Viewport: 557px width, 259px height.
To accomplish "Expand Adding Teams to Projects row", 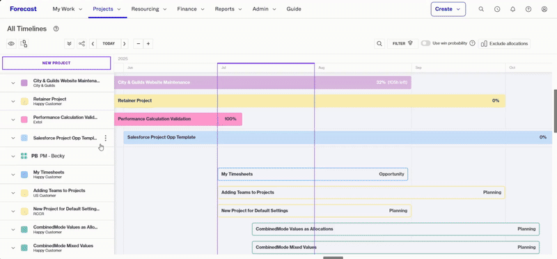I will (x=13, y=193).
